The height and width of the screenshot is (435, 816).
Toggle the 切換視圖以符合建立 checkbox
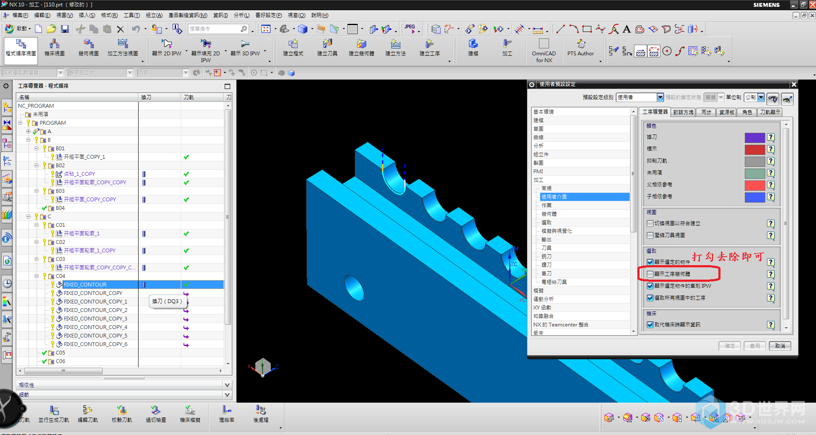coord(650,223)
